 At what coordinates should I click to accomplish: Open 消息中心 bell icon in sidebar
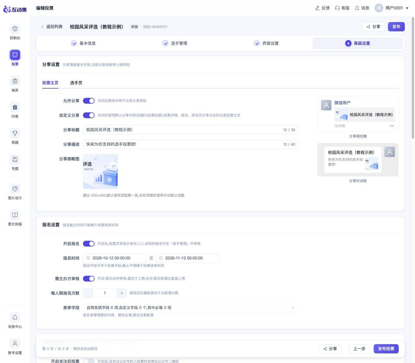point(15,317)
